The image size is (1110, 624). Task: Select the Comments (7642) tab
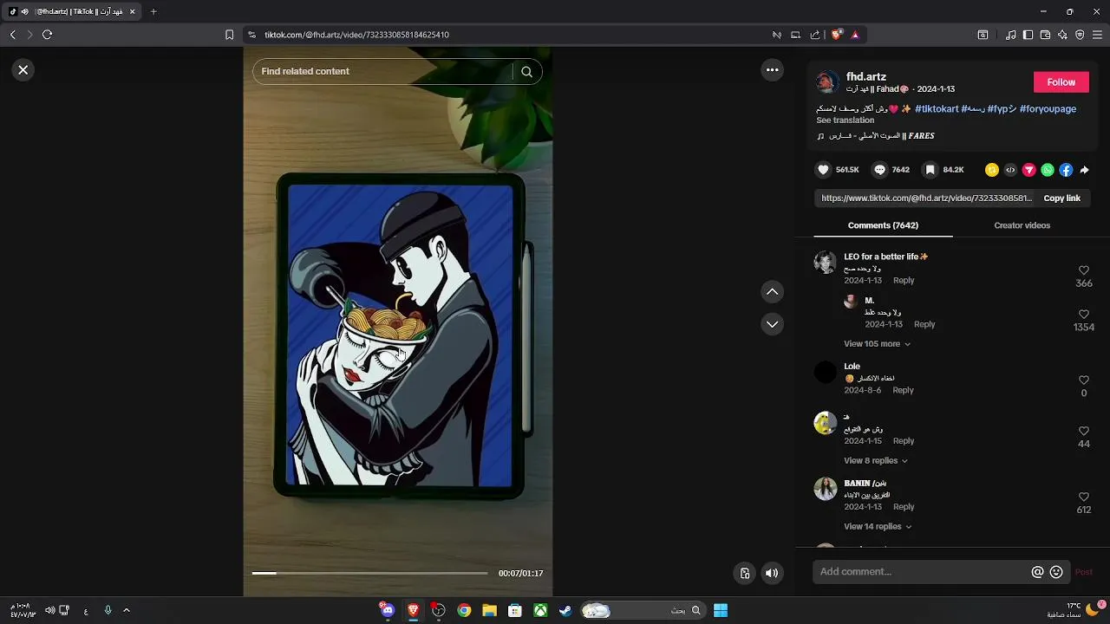[x=883, y=225]
